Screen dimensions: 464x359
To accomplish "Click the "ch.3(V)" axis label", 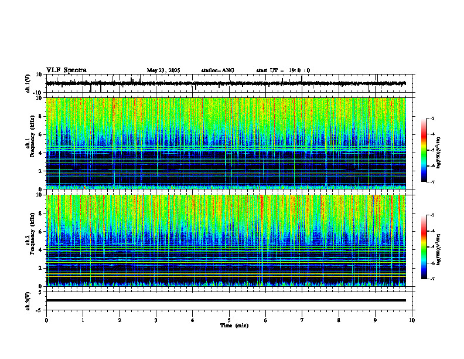I will tap(28, 301).
